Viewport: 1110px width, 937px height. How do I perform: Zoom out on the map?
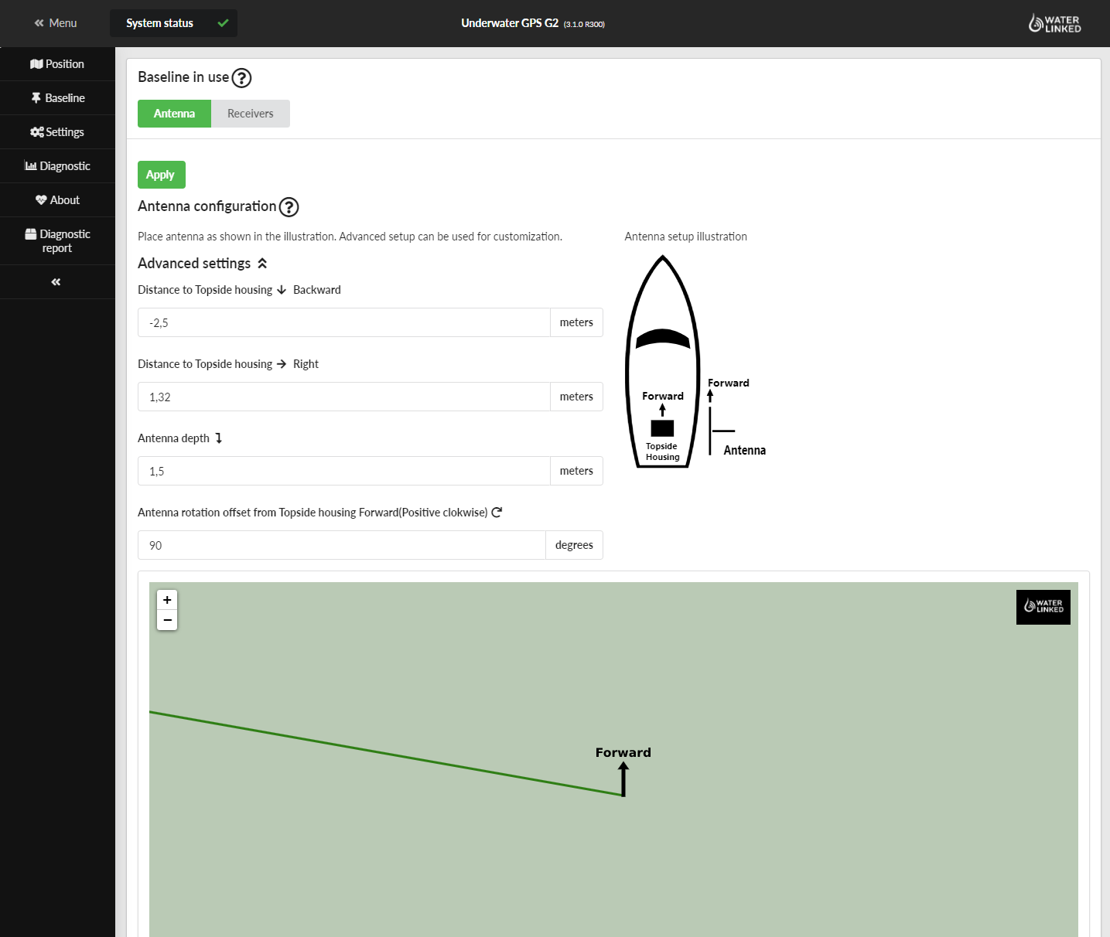pos(167,620)
